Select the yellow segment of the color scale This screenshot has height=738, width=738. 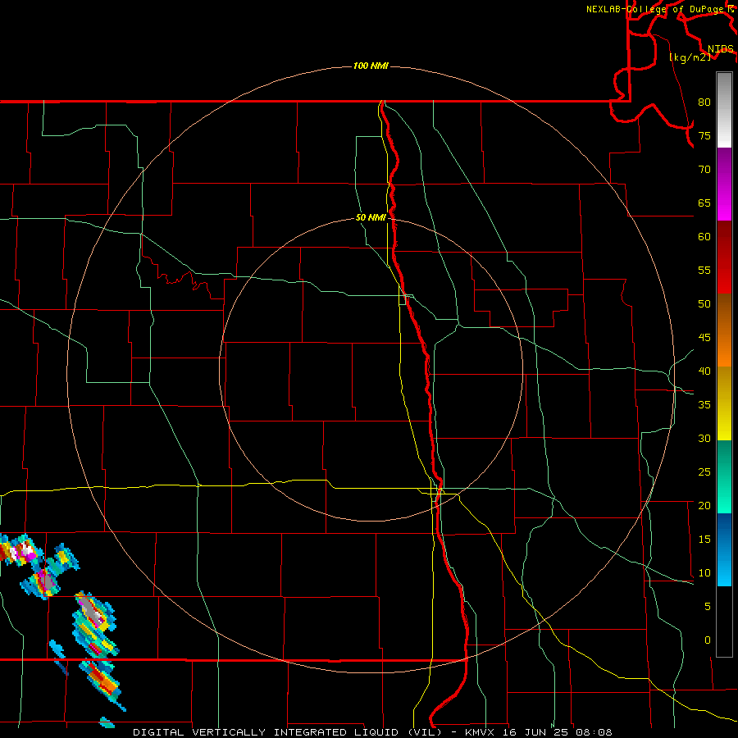[724, 403]
